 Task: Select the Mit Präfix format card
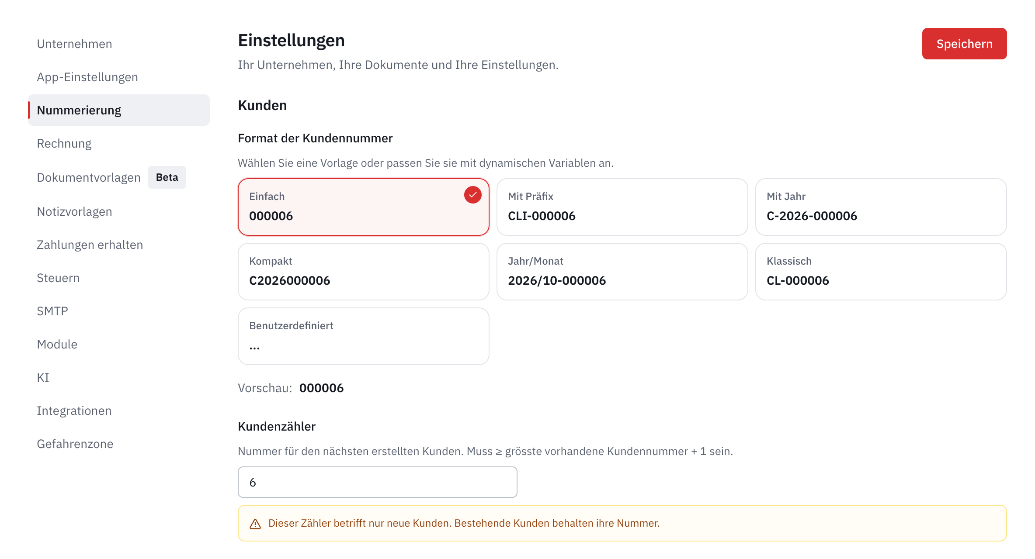point(622,207)
